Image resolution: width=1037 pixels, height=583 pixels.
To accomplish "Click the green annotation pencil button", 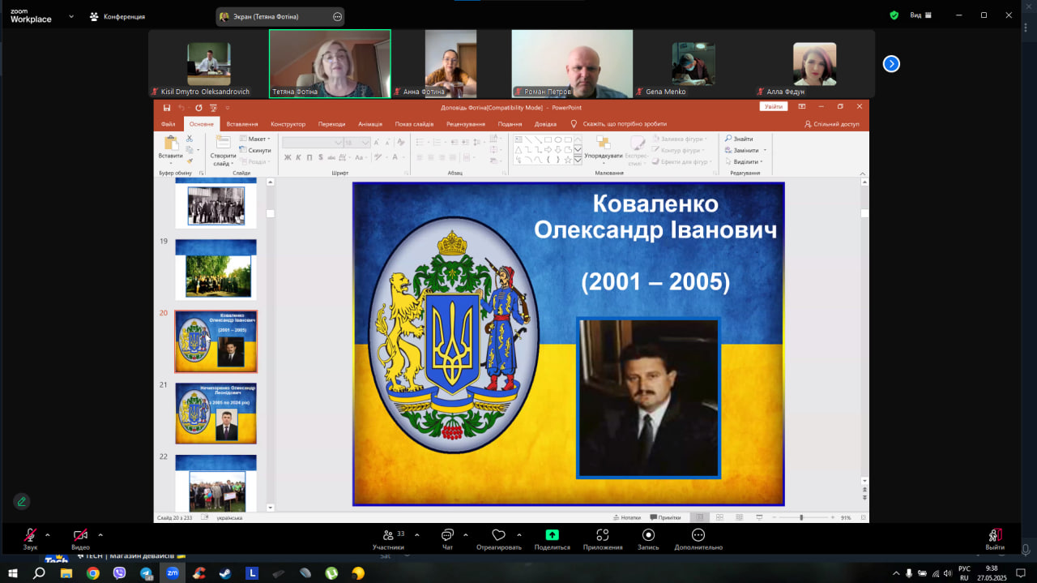I will click(21, 501).
